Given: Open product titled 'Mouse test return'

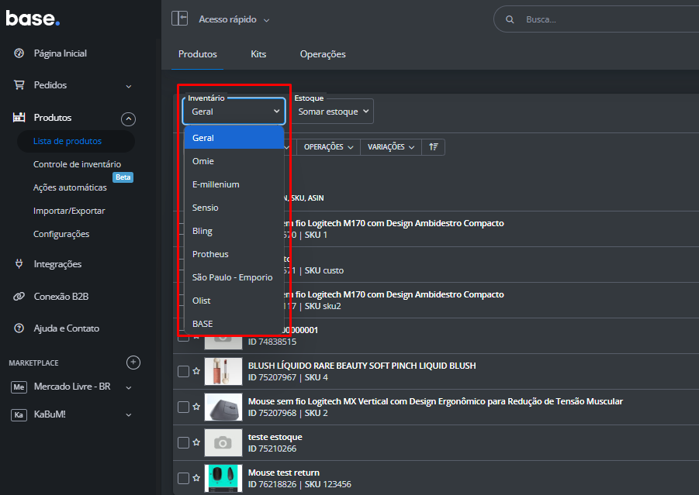Looking at the screenshot, I should click(283, 473).
